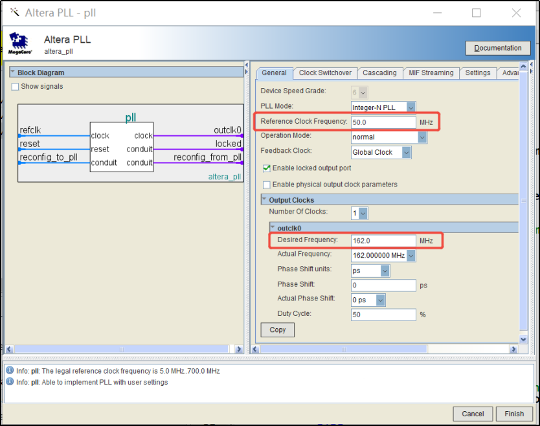Toggle Enable locked output port checkbox
Viewport: 540px width, 426px height.
coord(267,168)
